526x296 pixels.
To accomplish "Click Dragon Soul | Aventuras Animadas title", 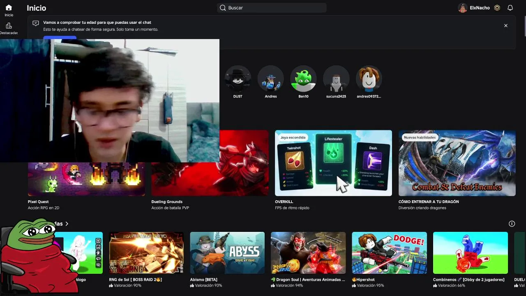I will [x=308, y=280].
